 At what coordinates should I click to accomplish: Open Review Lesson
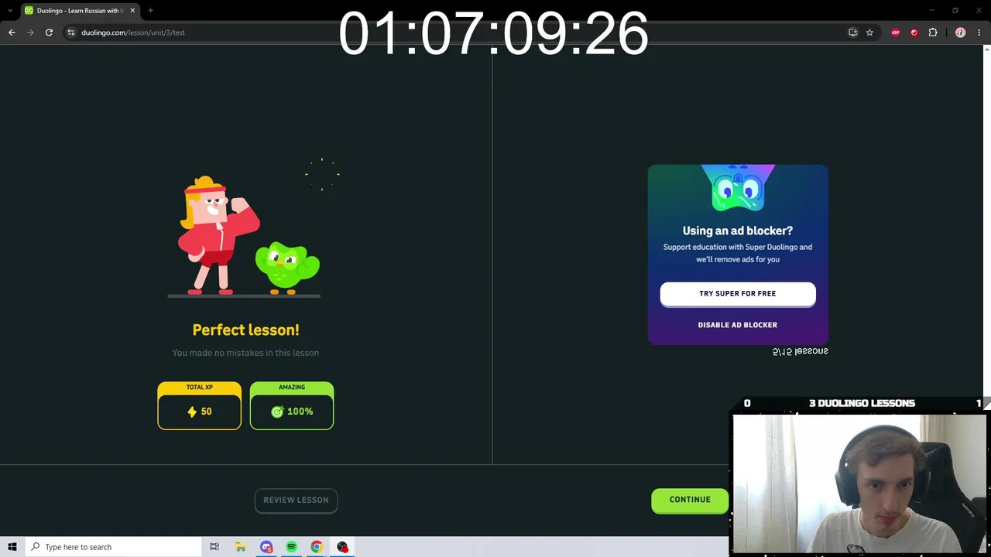coord(296,501)
